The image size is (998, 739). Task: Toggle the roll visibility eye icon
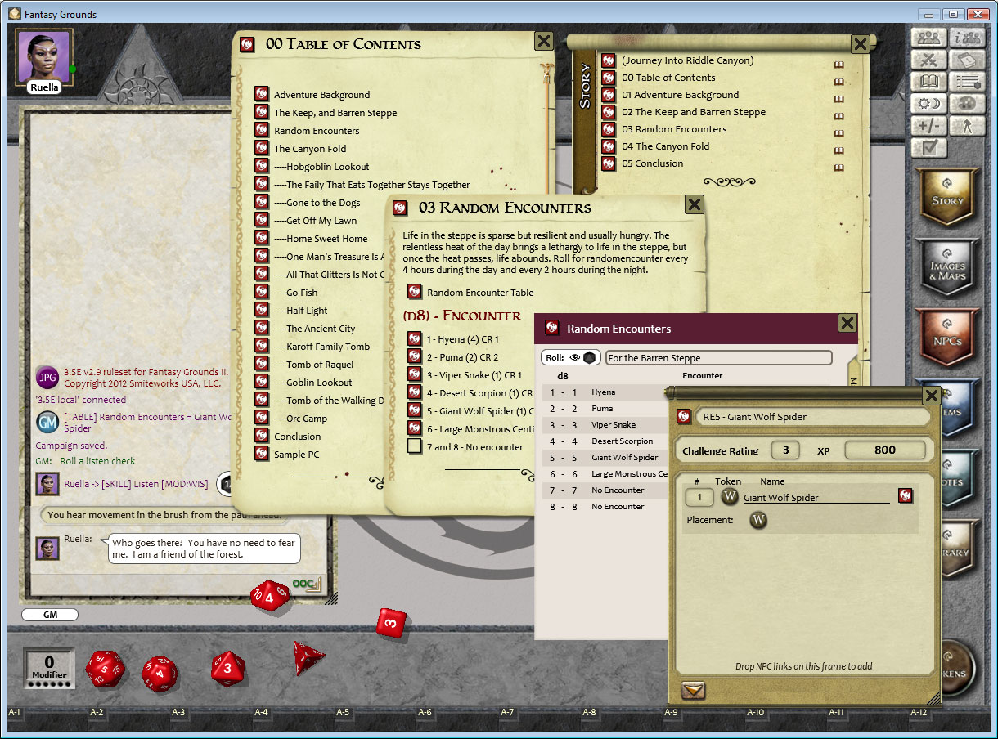click(x=575, y=357)
